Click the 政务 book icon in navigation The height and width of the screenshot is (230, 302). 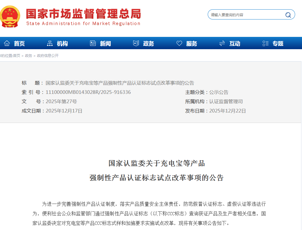136,43
